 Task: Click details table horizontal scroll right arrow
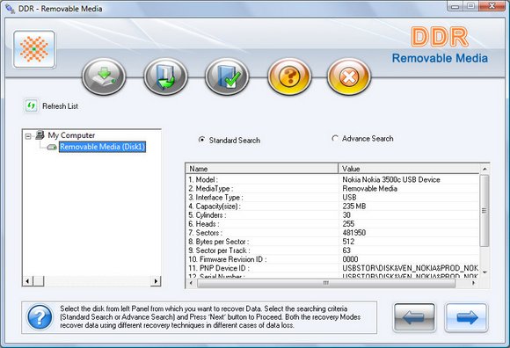pos(473,283)
